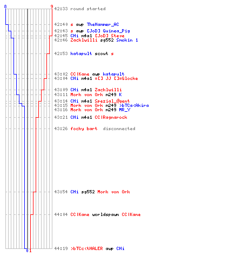243x270 pixels.
Task: Click player name TheHammer_AC
Action: point(103,24)
